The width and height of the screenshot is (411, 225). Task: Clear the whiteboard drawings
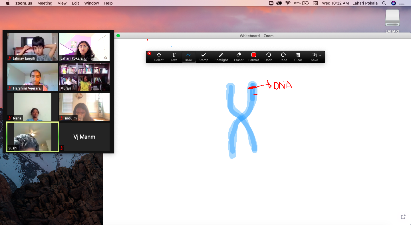point(298,57)
